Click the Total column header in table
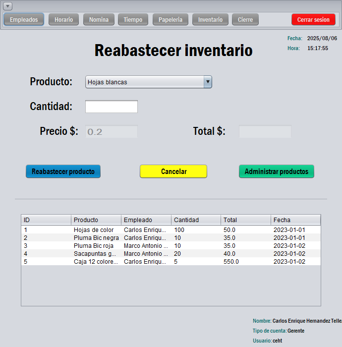Screen dimensions: 342x347 [x=246, y=220]
